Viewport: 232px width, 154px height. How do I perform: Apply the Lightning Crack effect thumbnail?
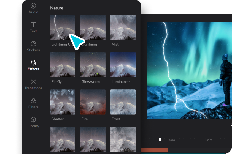pyautogui.click(x=63, y=27)
